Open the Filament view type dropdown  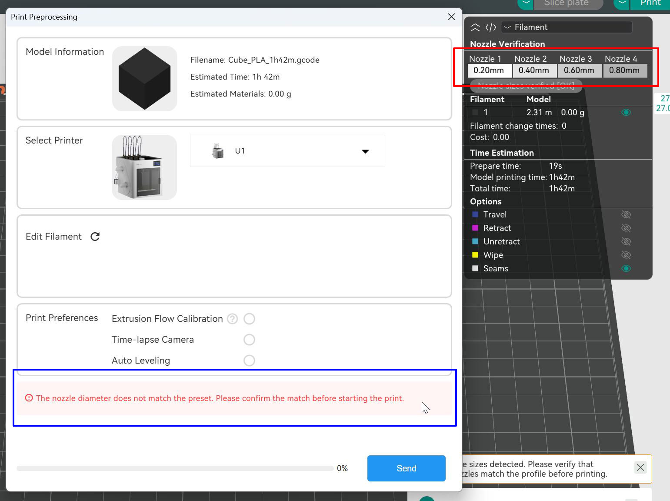tap(567, 27)
